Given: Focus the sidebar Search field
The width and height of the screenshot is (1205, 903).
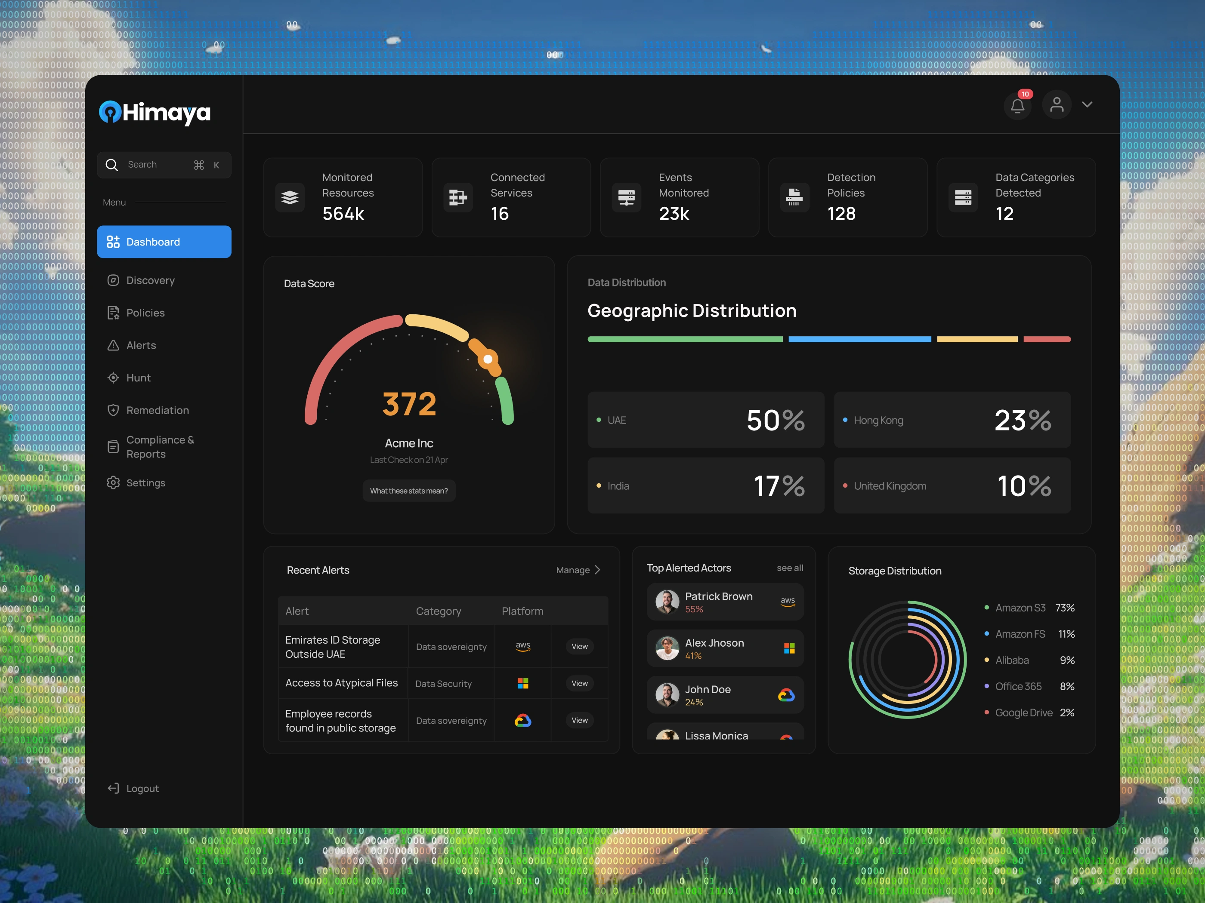Looking at the screenshot, I should tap(164, 165).
